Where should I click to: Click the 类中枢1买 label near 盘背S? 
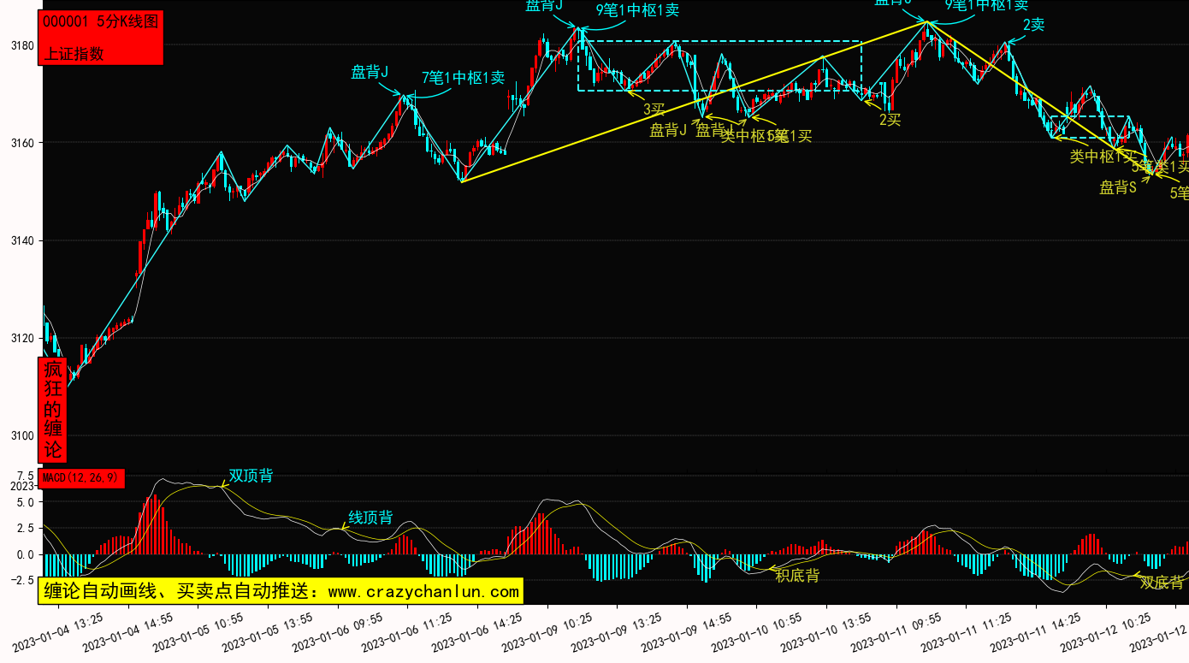click(1103, 157)
